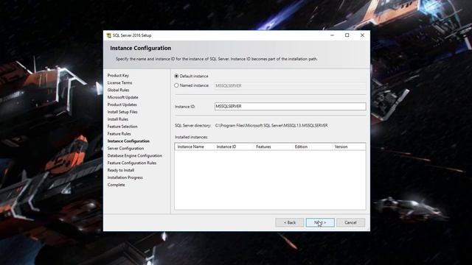Select Installation Progress in sidebar

pyautogui.click(x=125, y=177)
